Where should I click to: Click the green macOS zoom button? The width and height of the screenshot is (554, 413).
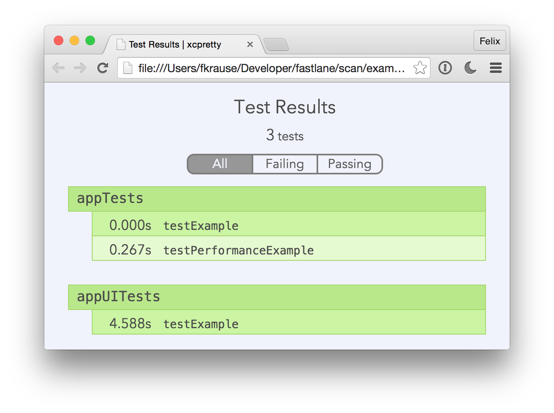90,40
